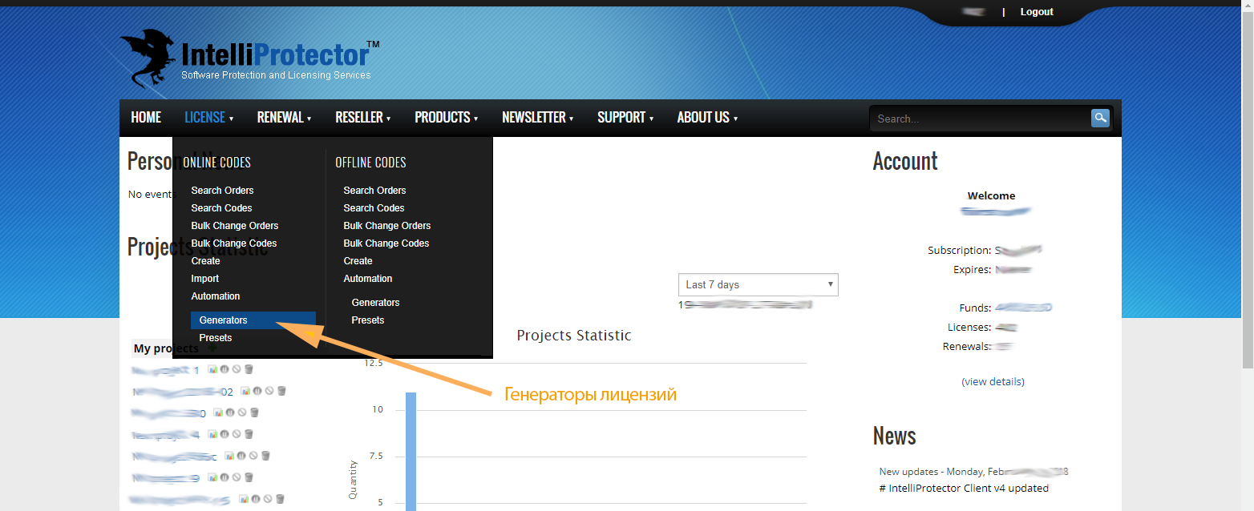Image resolution: width=1254 pixels, height=511 pixels.
Task: Choose Generators under Online Codes
Action: (x=253, y=320)
